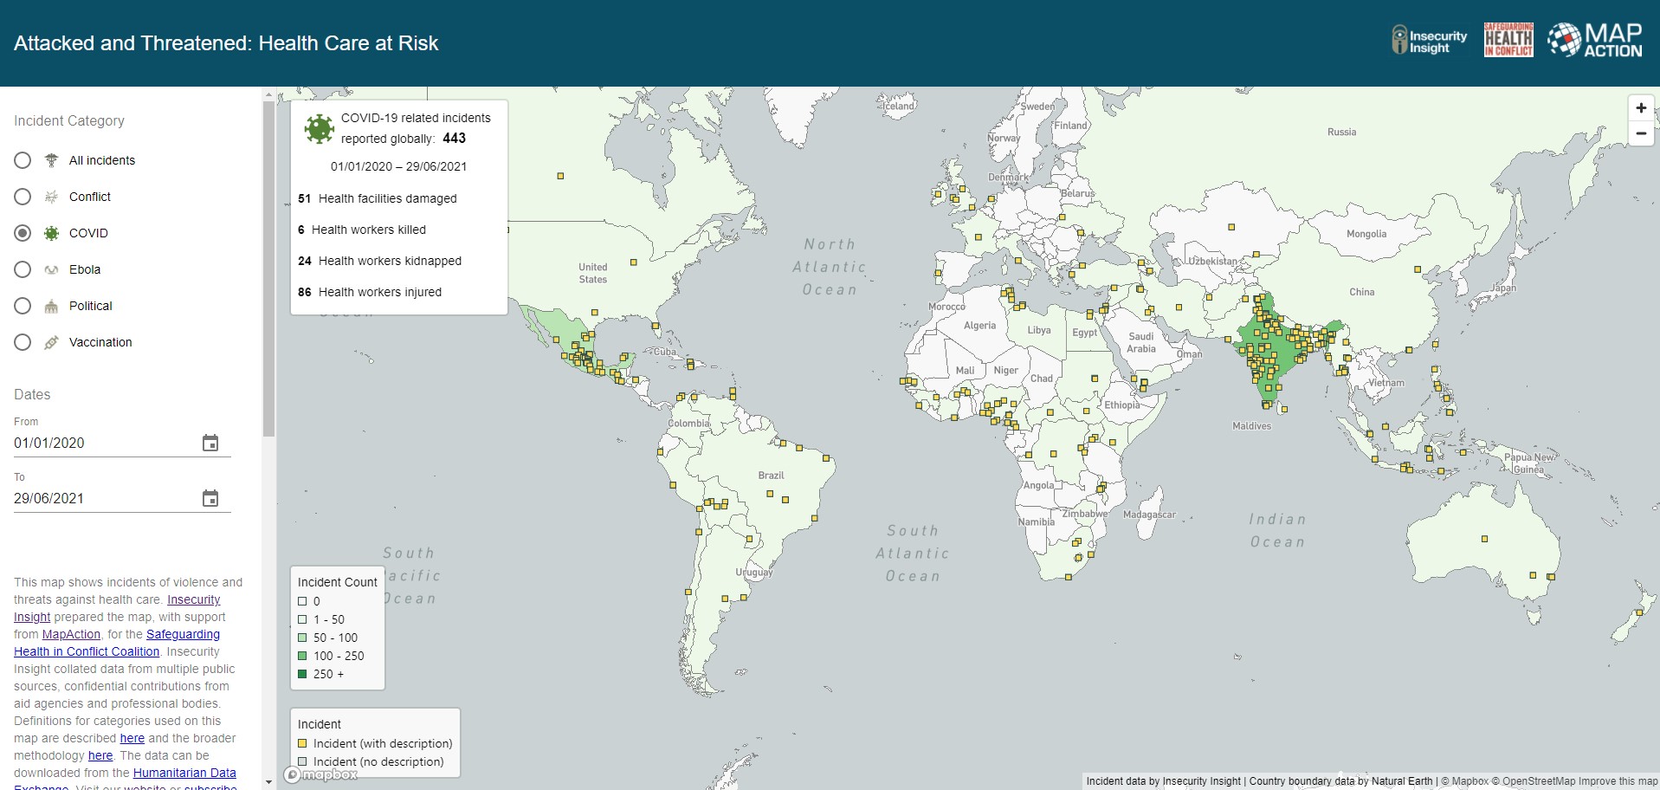
Task: Open the To date calendar picker
Action: tap(210, 498)
